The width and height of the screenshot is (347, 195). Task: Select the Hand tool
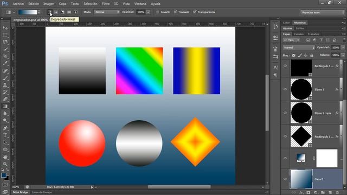[5, 157]
